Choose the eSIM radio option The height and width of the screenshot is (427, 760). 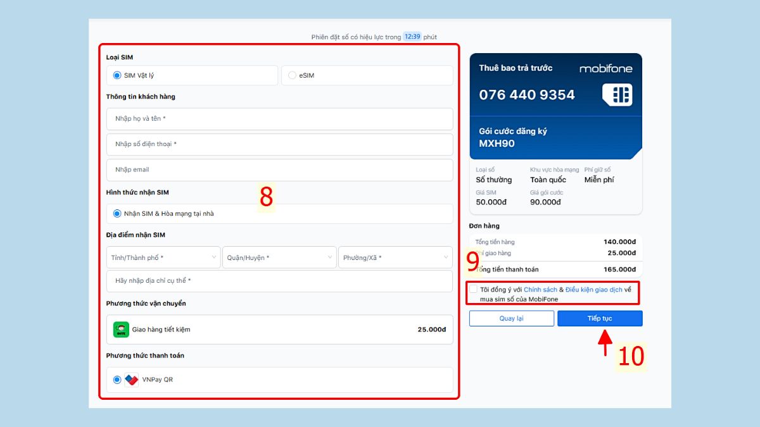coord(292,75)
